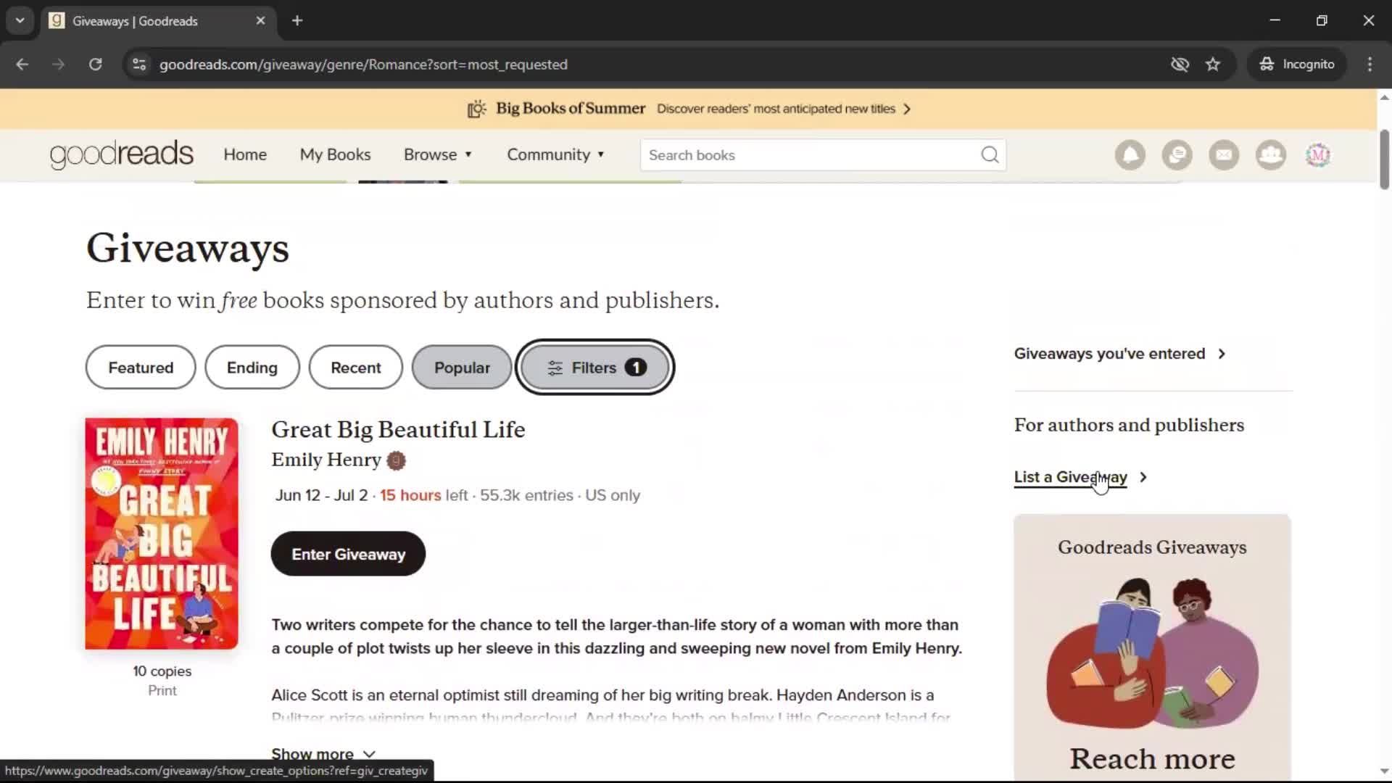
Task: Click the 'For authors and publishers' heading
Action: coord(1129,425)
